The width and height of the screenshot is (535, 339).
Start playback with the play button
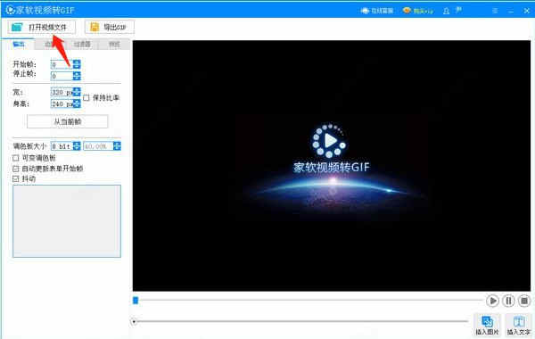tap(493, 301)
